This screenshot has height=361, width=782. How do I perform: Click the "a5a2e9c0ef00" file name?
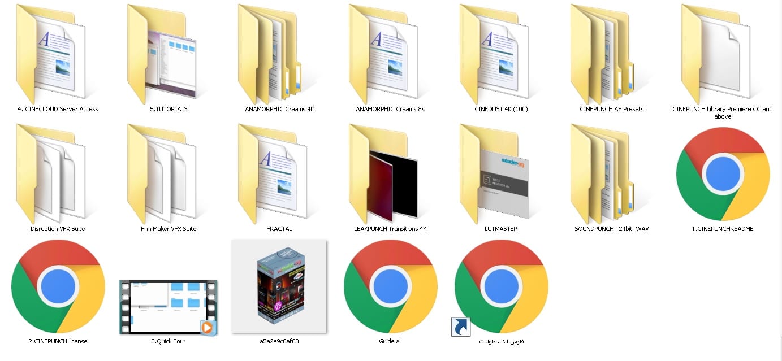pyautogui.click(x=279, y=341)
